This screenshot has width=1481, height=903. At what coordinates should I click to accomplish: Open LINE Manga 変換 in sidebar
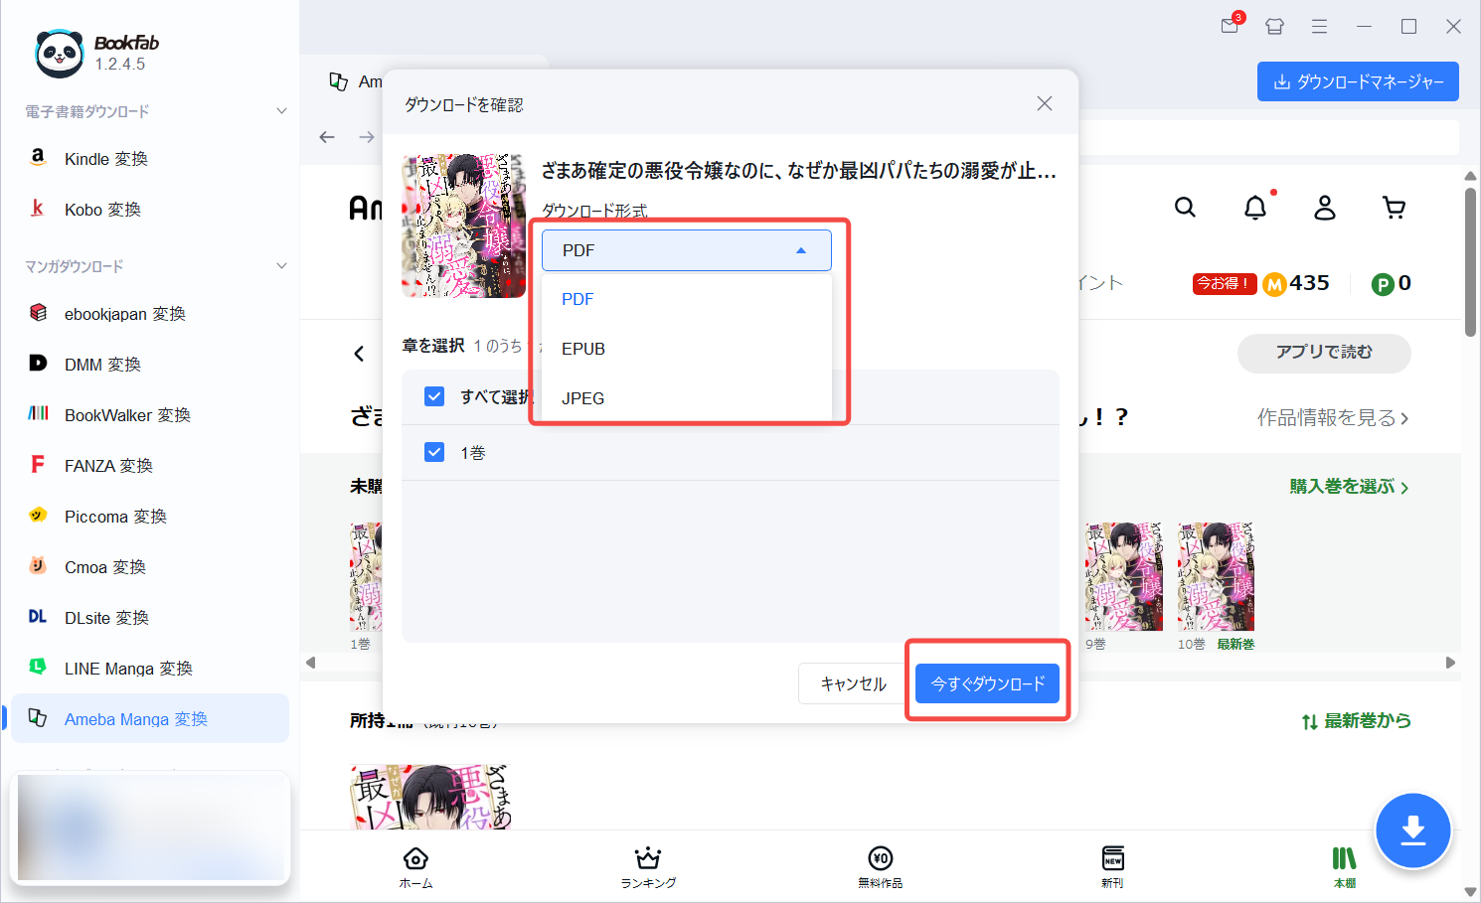(x=149, y=669)
